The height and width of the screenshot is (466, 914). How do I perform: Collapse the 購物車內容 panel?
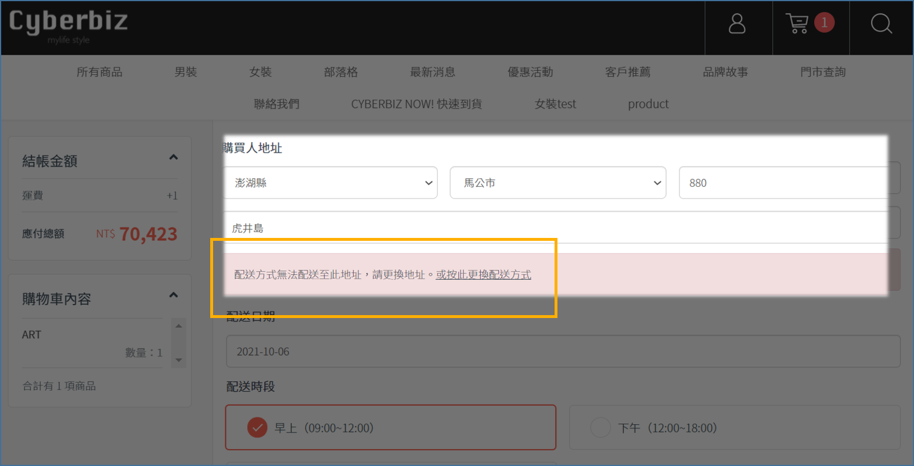pyautogui.click(x=173, y=295)
